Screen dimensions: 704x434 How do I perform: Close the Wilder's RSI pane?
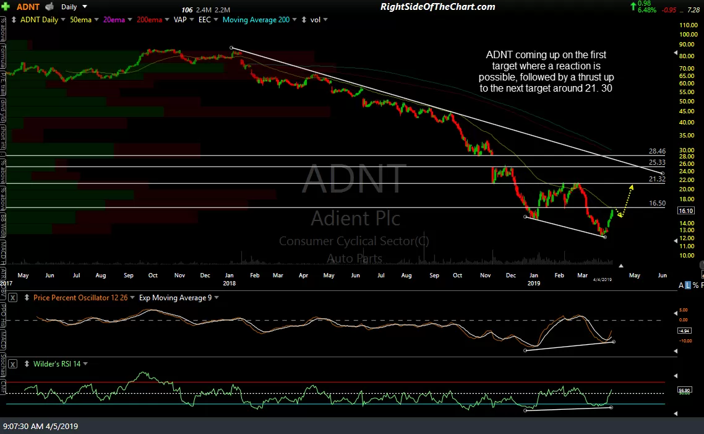tap(12, 364)
